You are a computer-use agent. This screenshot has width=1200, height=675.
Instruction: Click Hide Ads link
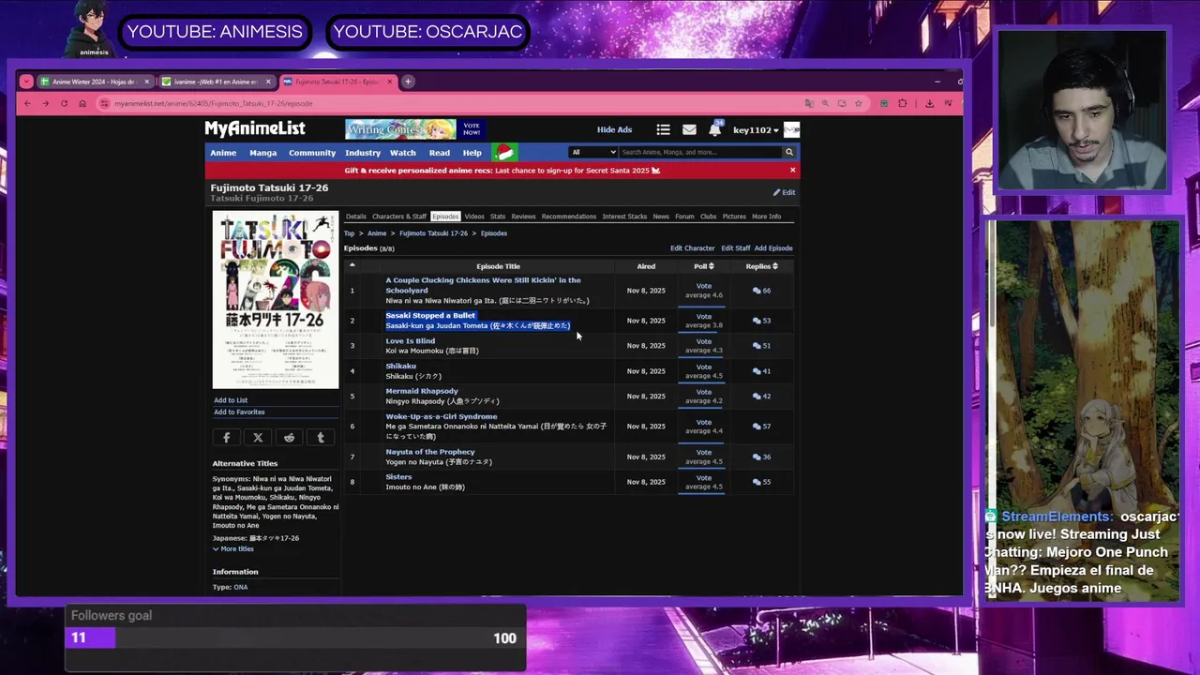coord(614,130)
